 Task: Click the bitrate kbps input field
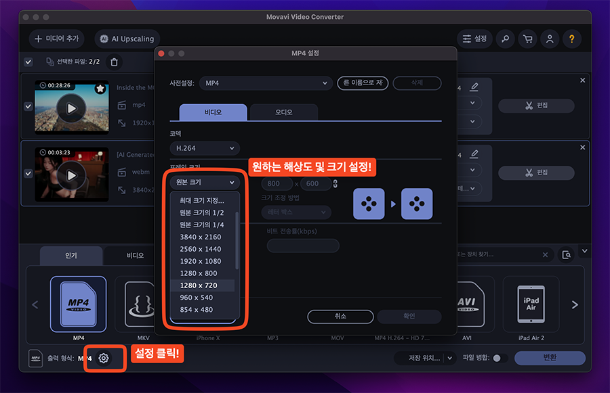pos(303,246)
